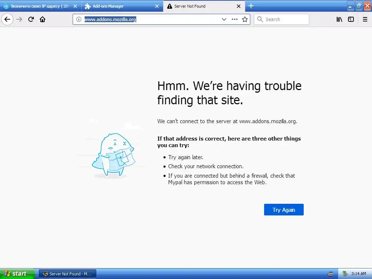This screenshot has width=372, height=279.
Task: Go back to the previous page
Action: pos(7,19)
